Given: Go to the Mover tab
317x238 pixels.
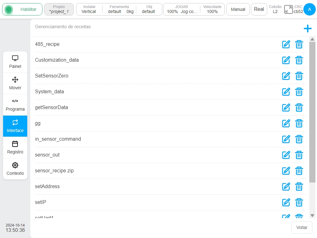Looking at the screenshot, I should point(15,83).
